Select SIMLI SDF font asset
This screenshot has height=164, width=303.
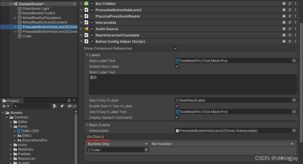coord(31,131)
